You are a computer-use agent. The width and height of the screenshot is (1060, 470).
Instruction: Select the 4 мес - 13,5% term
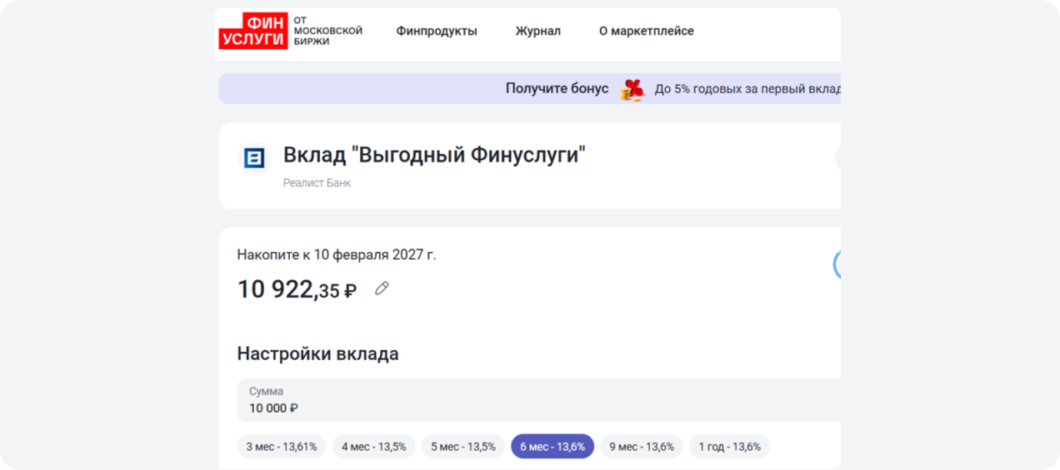coord(374,447)
